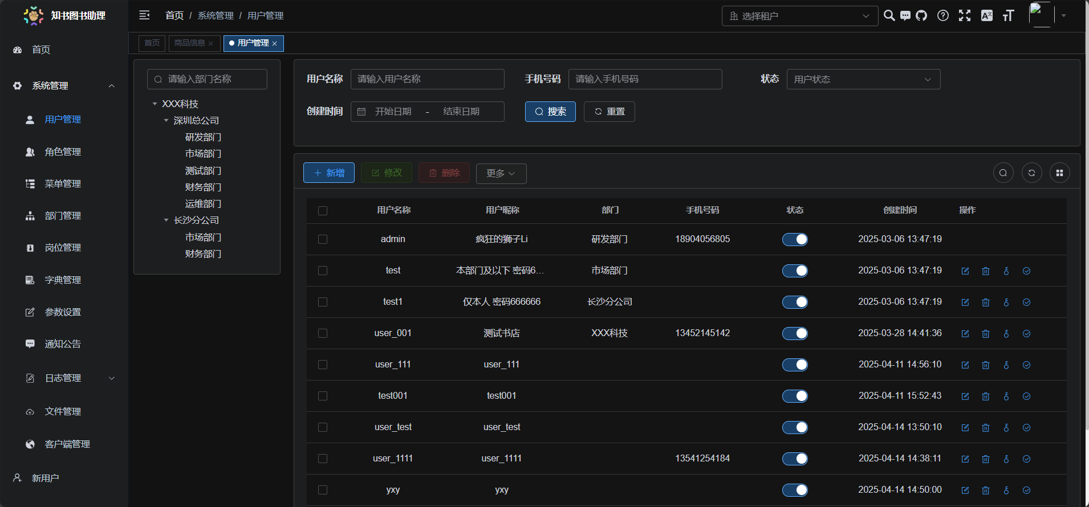Open the 用户状态 status dropdown
Image resolution: width=1089 pixels, height=507 pixels.
point(863,79)
